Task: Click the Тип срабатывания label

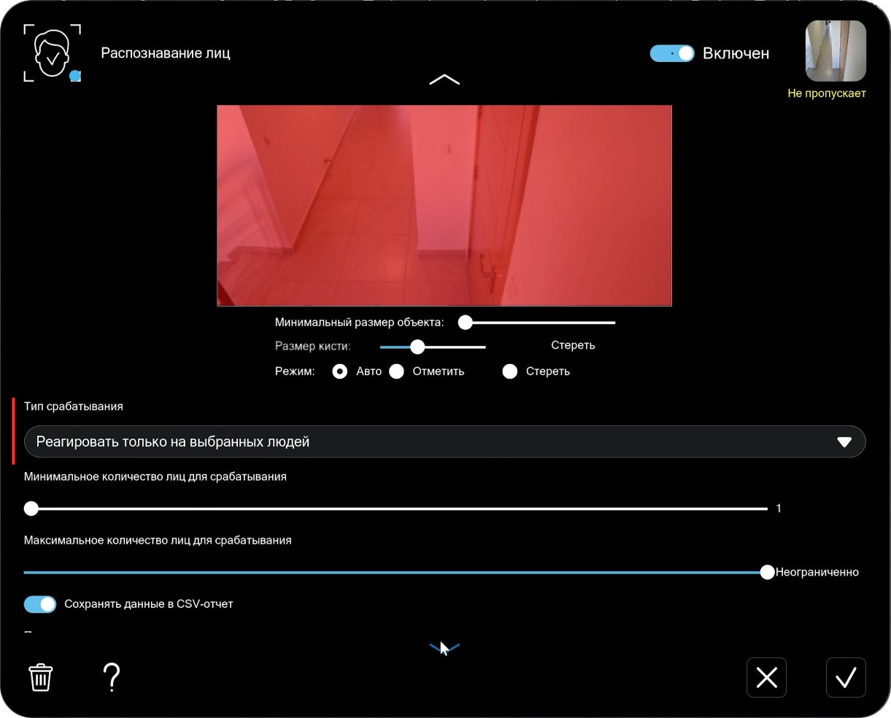Action: 74,406
